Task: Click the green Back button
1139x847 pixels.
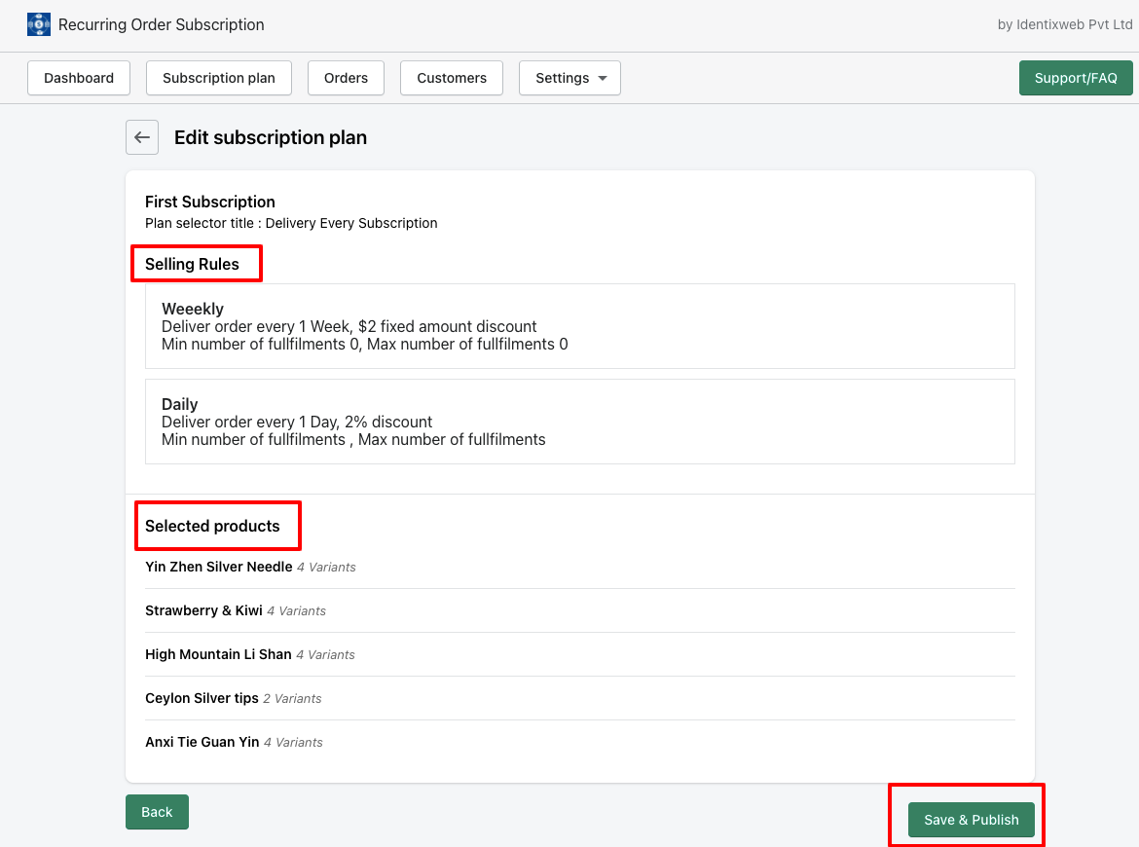Action: [x=157, y=812]
